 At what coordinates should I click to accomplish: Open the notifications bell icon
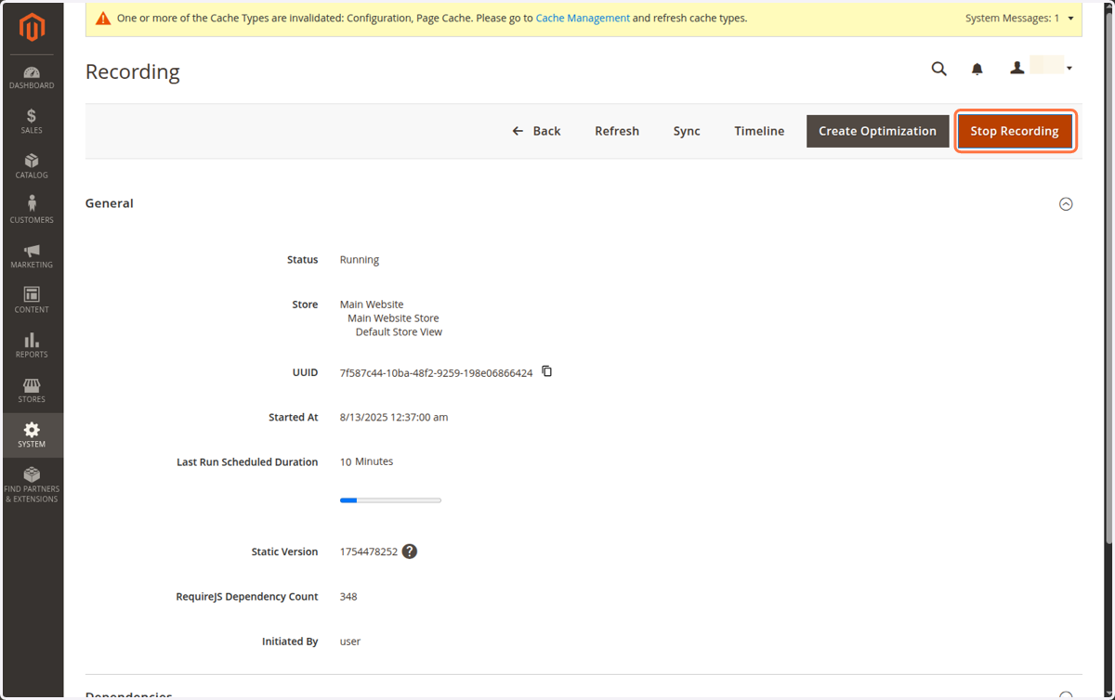point(977,69)
